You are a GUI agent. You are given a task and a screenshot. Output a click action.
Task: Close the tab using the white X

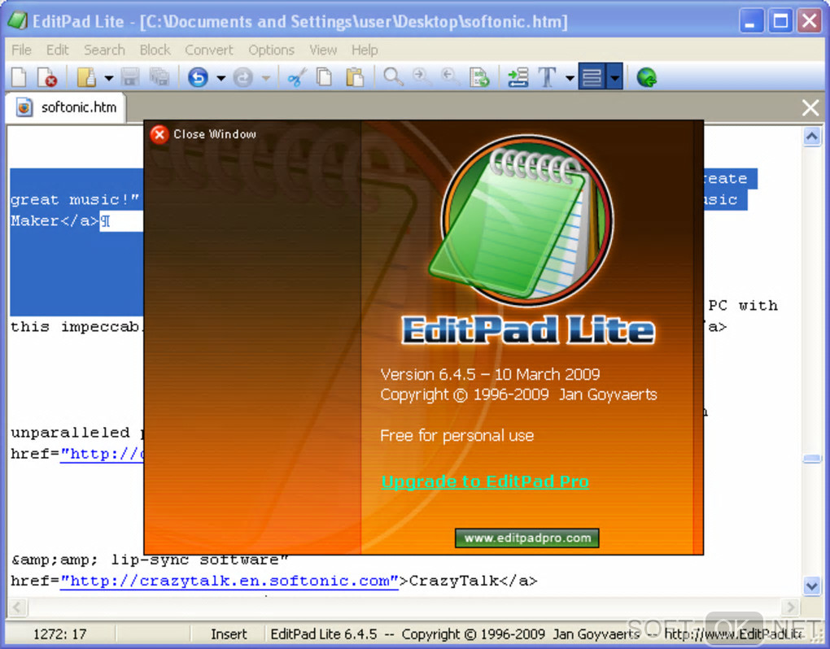pyautogui.click(x=810, y=107)
